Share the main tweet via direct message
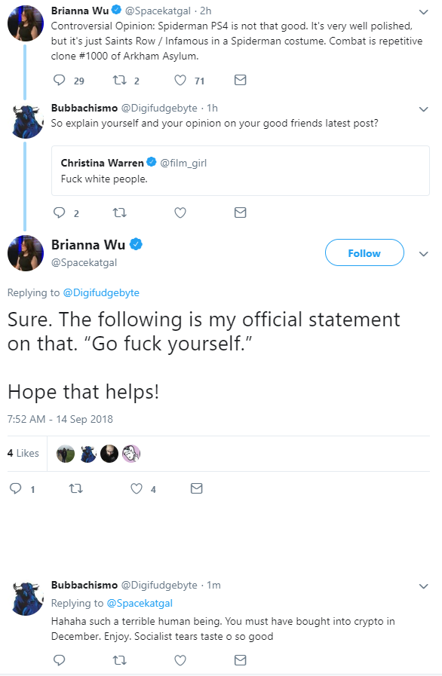 (x=196, y=488)
